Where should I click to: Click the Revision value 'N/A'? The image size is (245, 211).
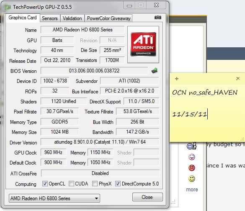(112, 40)
